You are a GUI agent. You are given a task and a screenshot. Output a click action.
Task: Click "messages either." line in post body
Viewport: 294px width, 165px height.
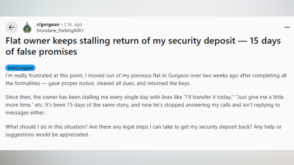pos(26,113)
